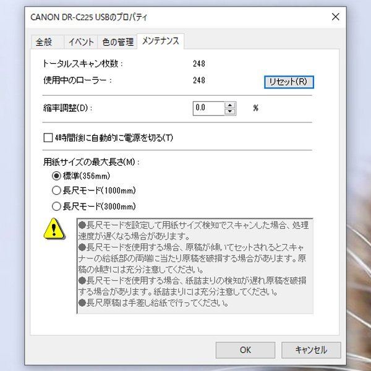Open the イベント tab

pyautogui.click(x=81, y=42)
